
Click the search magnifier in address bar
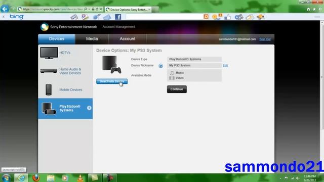coord(86,9)
